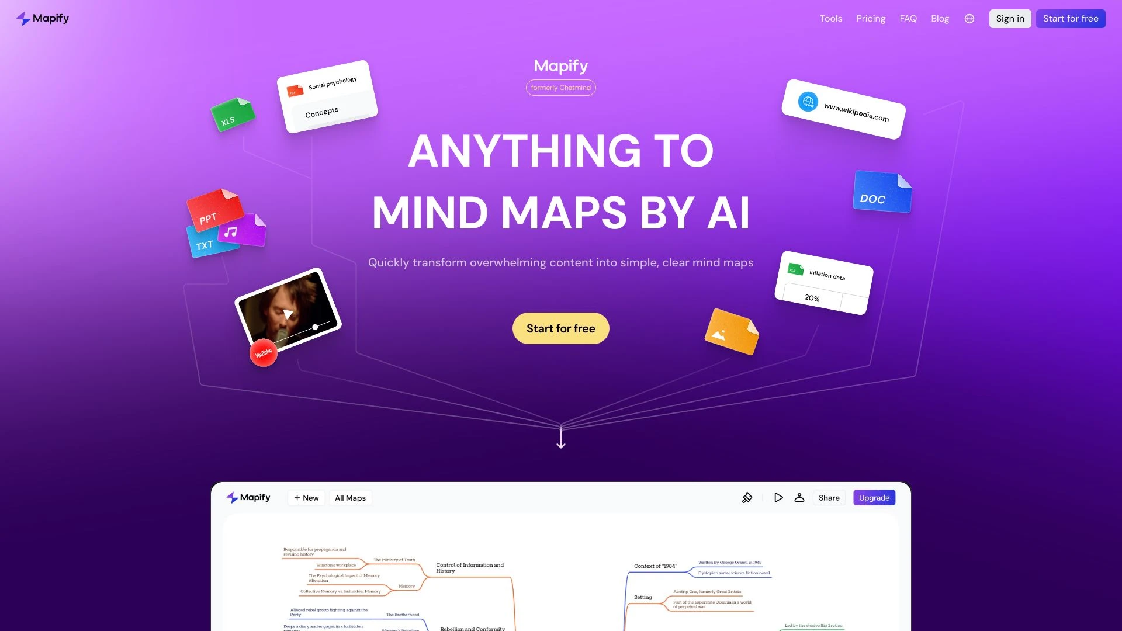1122x631 pixels.
Task: Click the Upgrade button in toolbar
Action: (x=874, y=498)
